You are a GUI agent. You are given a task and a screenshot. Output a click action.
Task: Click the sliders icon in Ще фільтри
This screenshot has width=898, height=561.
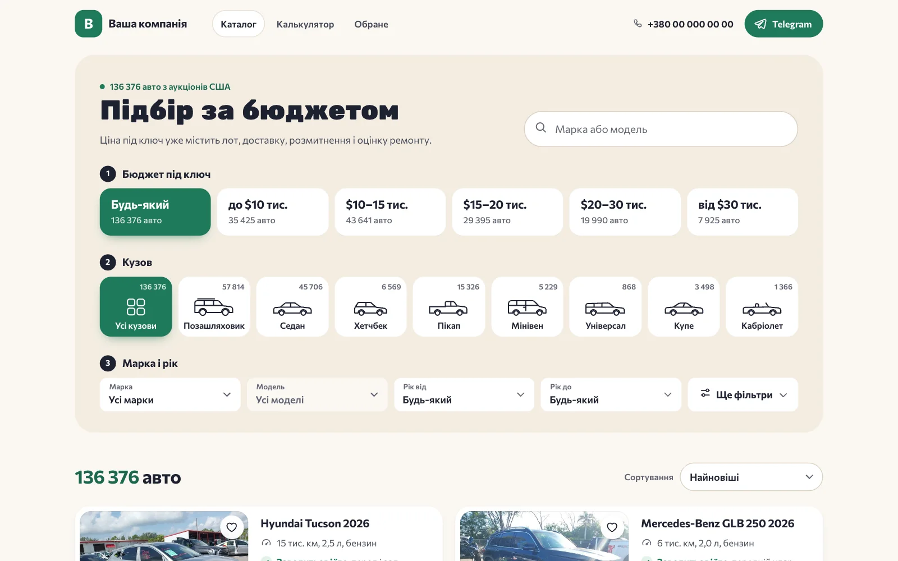705,393
